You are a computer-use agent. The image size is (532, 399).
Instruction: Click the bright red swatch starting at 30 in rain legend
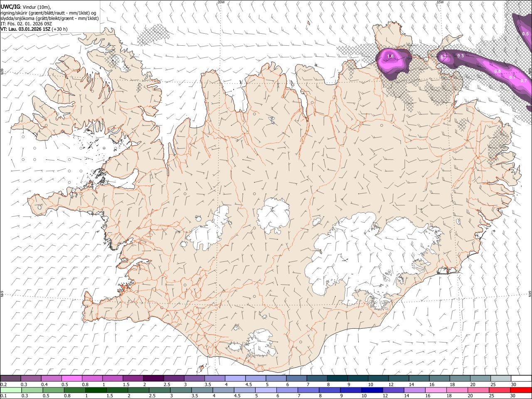521,390
